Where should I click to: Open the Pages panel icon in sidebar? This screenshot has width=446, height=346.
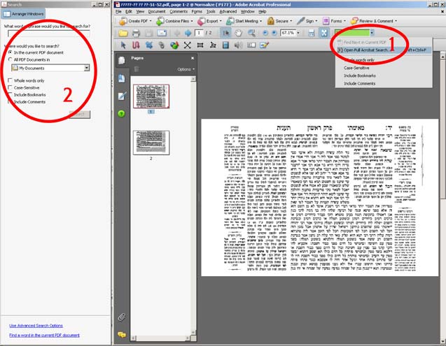pos(121,60)
